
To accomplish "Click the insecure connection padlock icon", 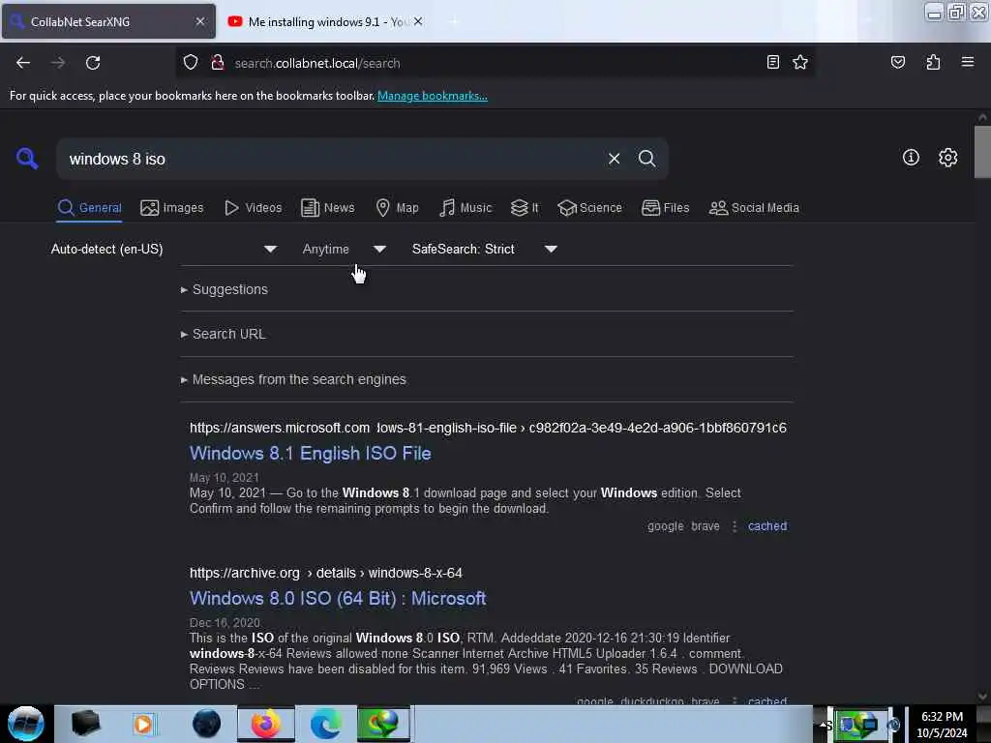I will point(218,63).
